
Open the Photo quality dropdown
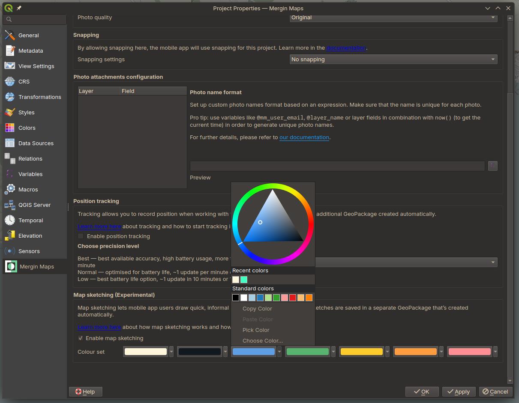393,18
